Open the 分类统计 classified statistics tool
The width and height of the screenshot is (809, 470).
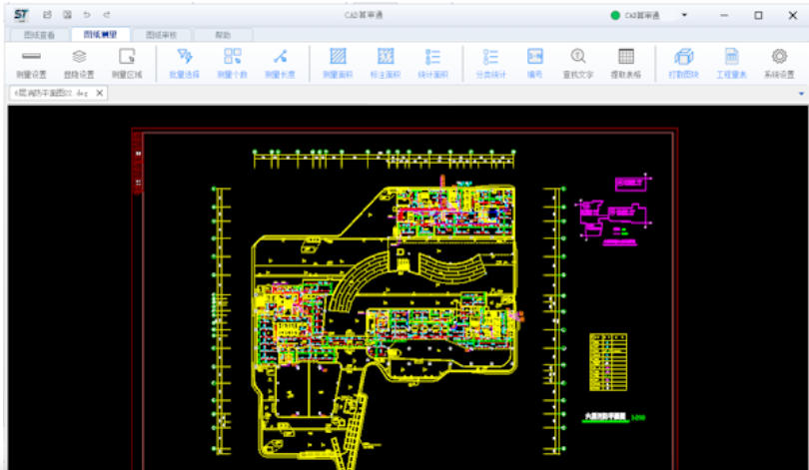pyautogui.click(x=490, y=64)
